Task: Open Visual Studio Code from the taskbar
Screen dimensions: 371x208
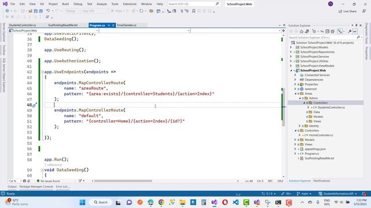Action: coord(236,202)
